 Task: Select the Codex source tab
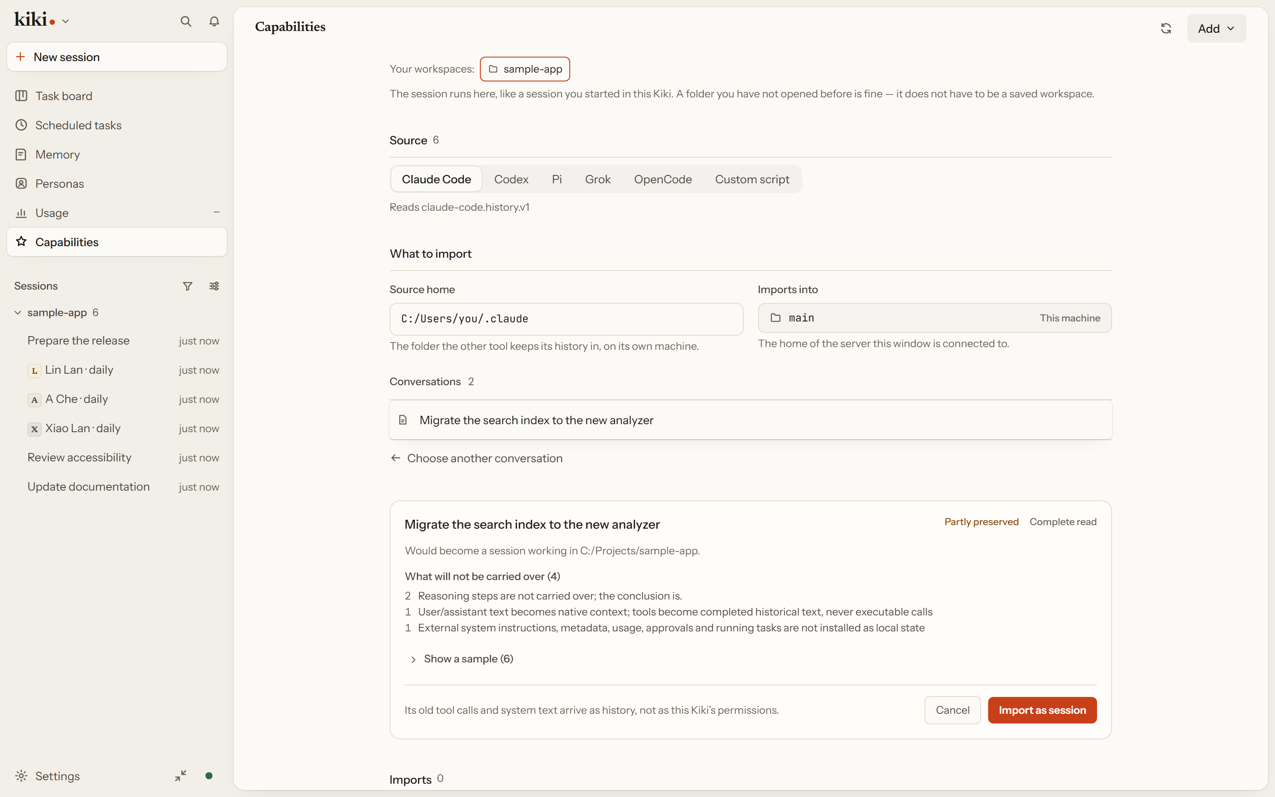click(511, 179)
